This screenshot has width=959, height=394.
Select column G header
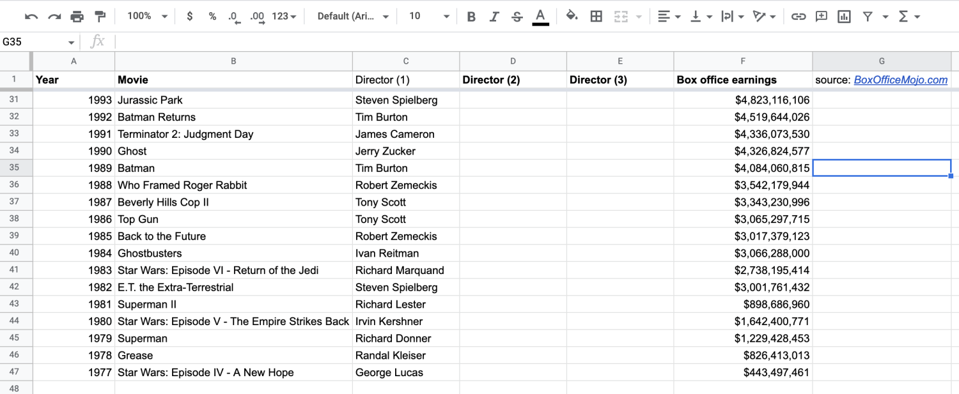click(x=882, y=61)
